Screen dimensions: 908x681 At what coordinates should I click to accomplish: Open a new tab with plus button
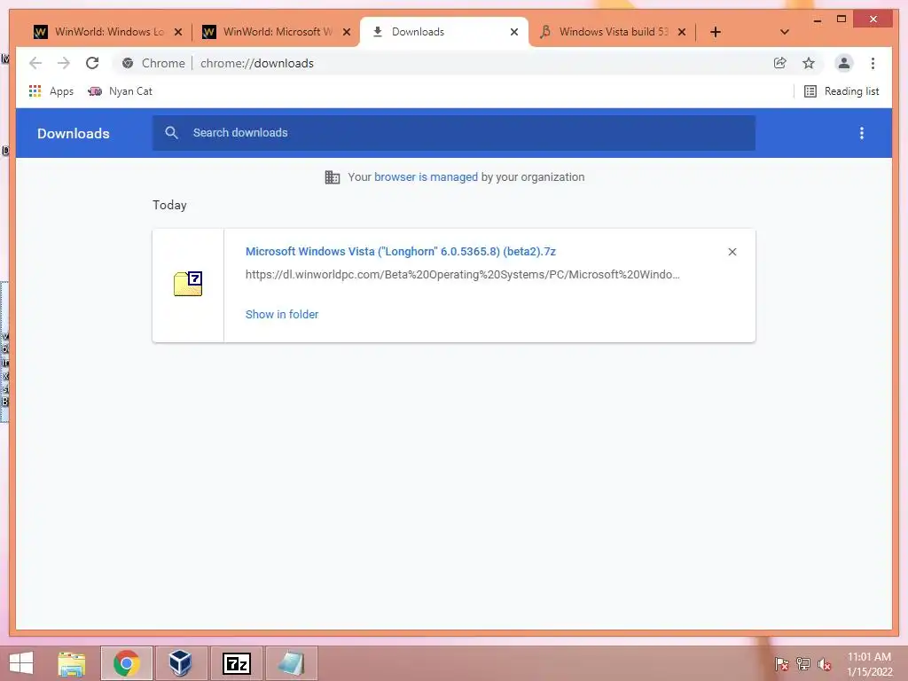716,33
